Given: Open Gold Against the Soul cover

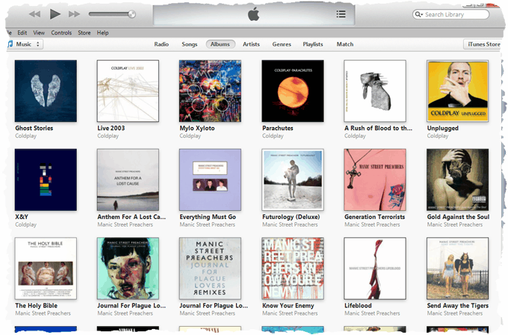Looking at the screenshot, I should pos(457,179).
